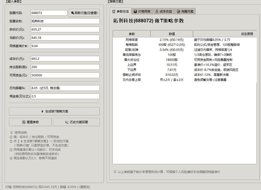261x190 pixels.
Task: Click the 成本收益 tab's money bag icon
Action: pos(157,12)
